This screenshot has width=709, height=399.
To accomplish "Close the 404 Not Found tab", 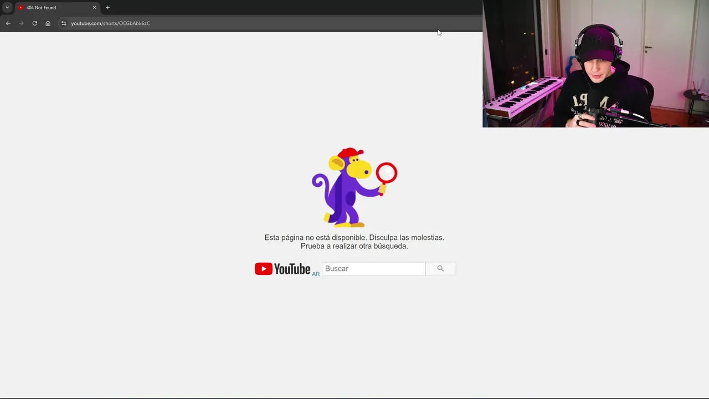I will click(x=94, y=8).
